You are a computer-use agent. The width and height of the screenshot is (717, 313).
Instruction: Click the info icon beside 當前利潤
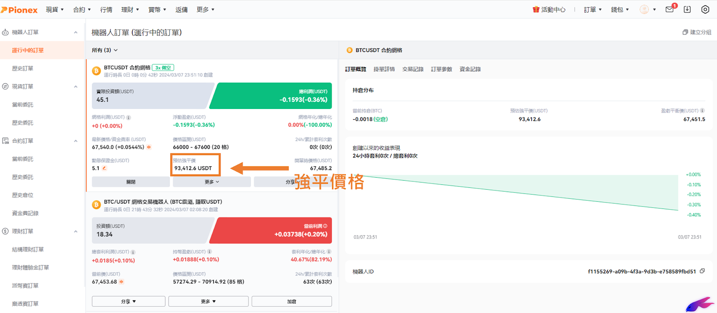pos(325,226)
